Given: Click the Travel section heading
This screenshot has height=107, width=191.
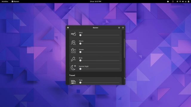Looking at the screenshot, I should [72, 75].
